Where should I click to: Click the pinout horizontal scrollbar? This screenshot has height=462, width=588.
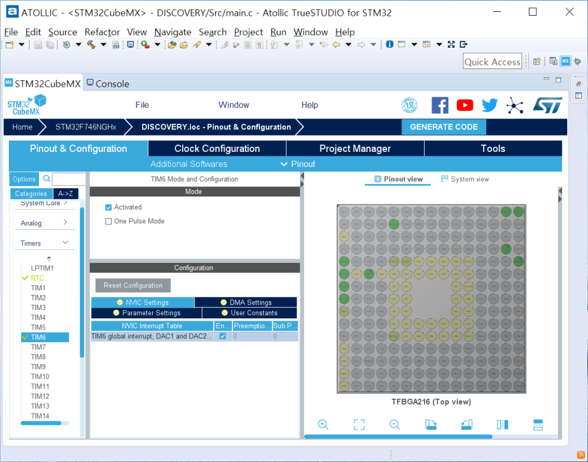398,436
